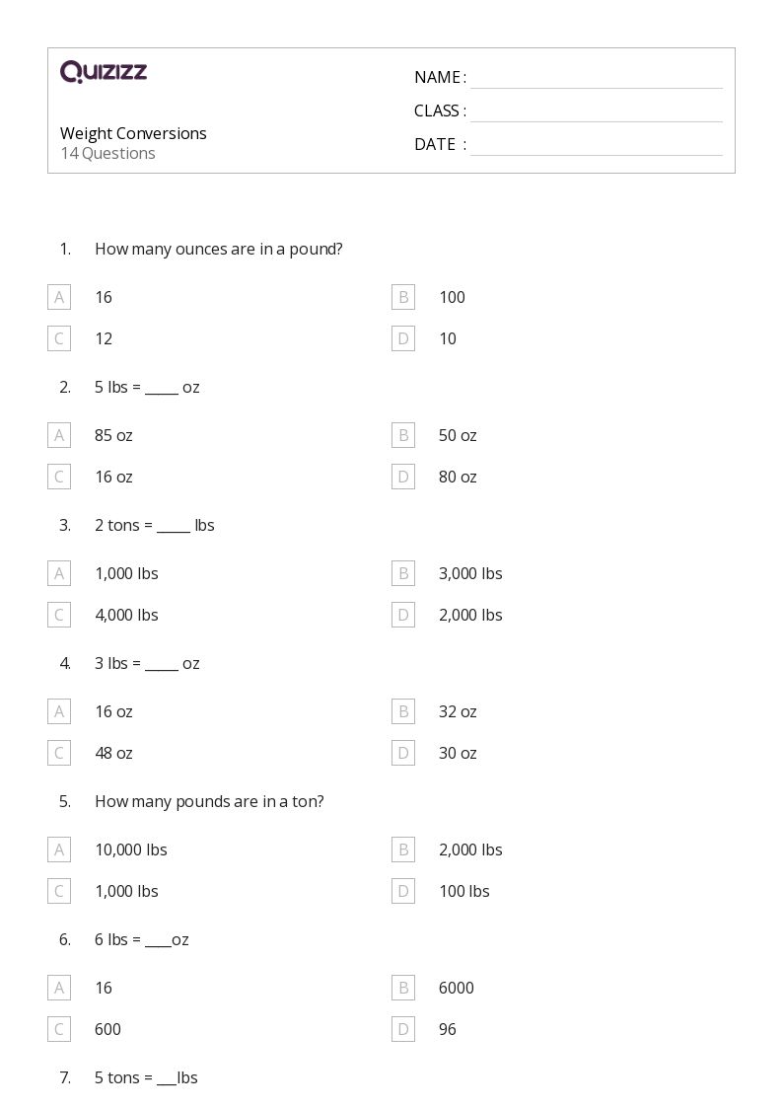The height and width of the screenshot is (1108, 783).
Task: Mark box B '3,000 lbs' in question 3
Action: pos(403,573)
